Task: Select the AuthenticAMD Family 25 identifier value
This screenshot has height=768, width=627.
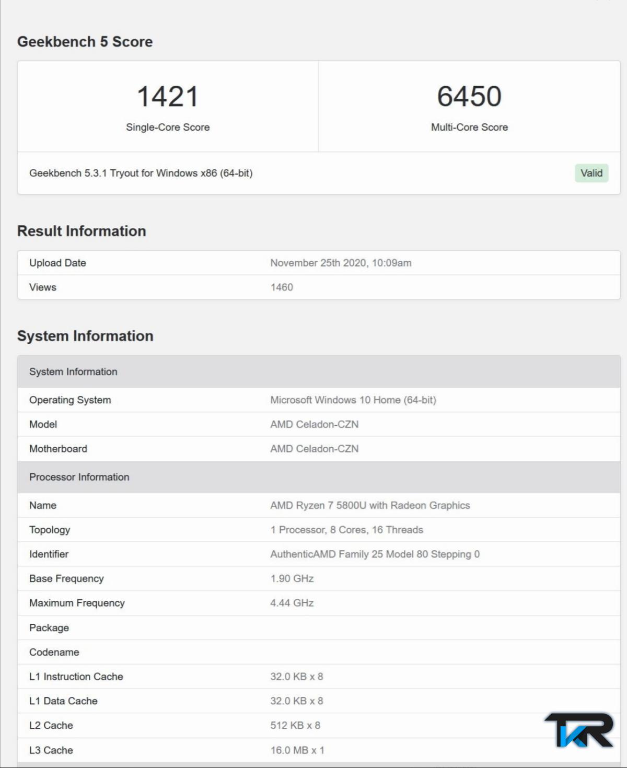Action: 375,554
